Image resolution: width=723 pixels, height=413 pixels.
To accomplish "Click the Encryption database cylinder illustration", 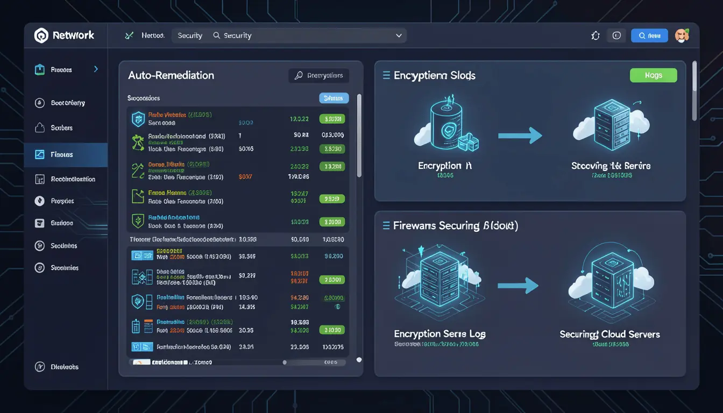I will click(447, 125).
